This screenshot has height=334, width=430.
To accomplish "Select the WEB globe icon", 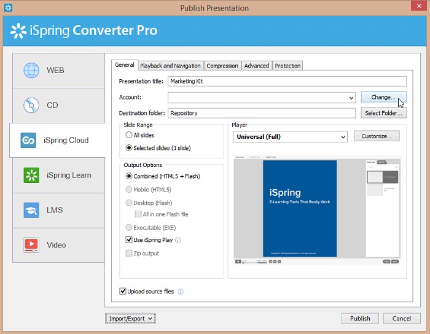I will pyautogui.click(x=31, y=71).
